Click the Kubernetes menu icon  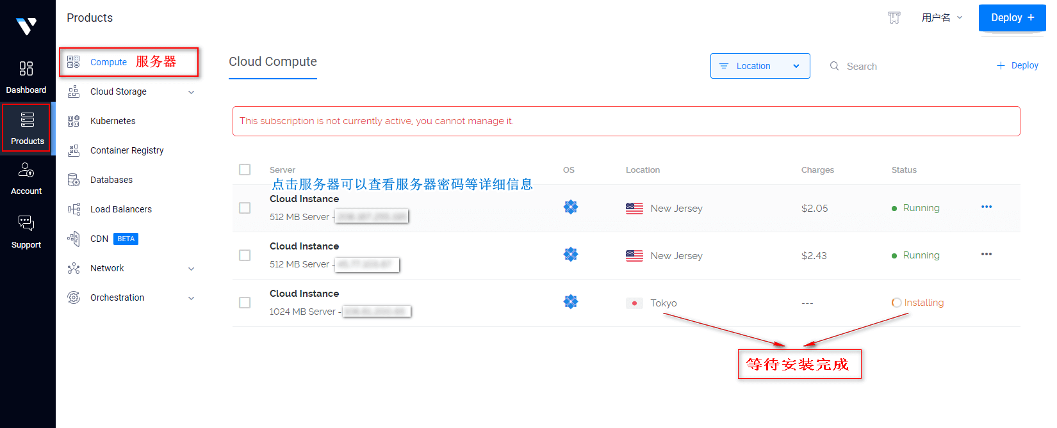74,121
